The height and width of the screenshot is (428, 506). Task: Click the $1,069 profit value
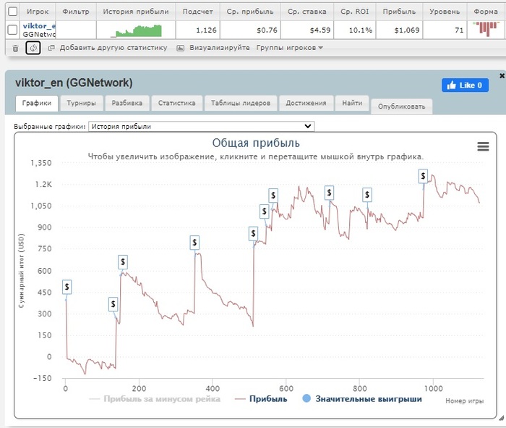coord(407,30)
